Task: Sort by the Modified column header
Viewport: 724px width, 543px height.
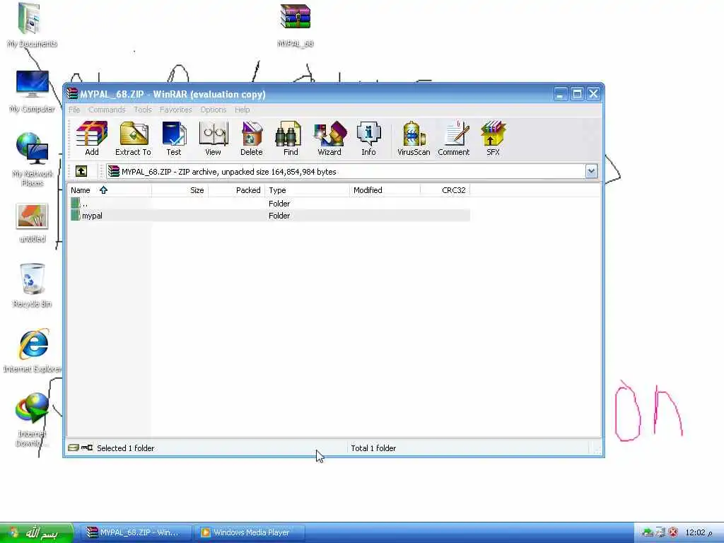Action: pyautogui.click(x=385, y=190)
